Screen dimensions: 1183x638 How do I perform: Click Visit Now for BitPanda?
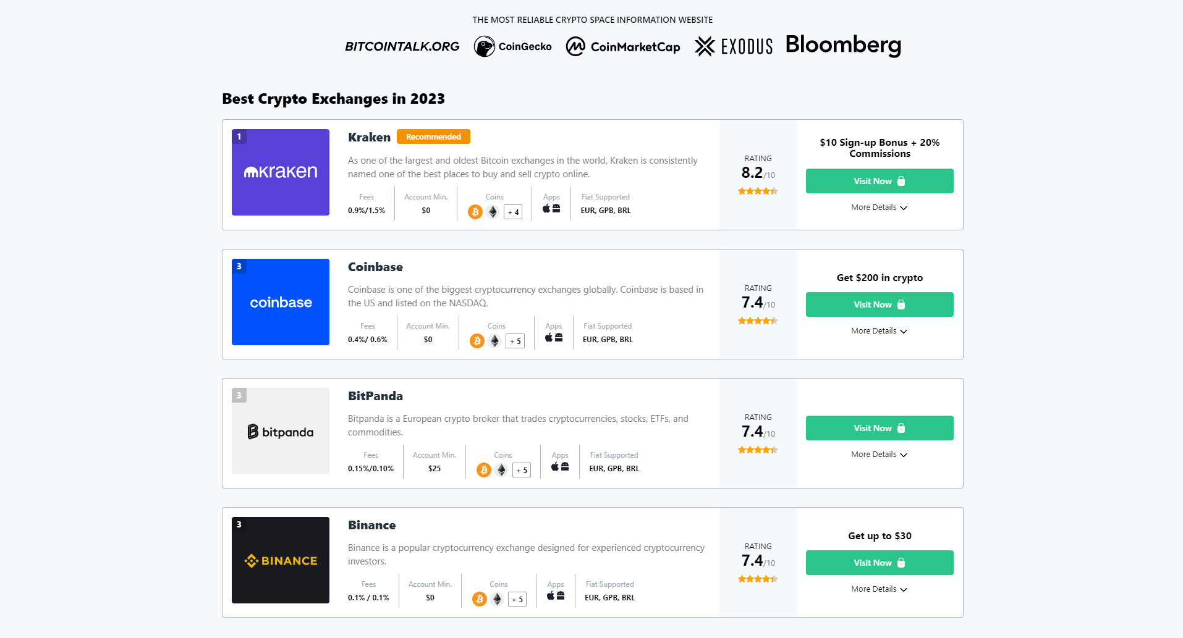tap(880, 428)
